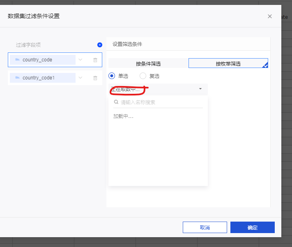Image resolution: width=292 pixels, height=247 pixels.
Task: Collapse the 正在取数中 dropdown using its arrow
Action: click(200, 89)
